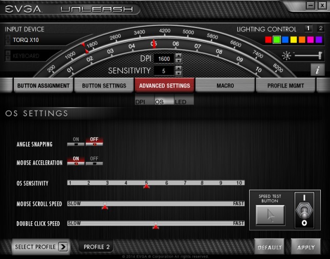This screenshot has height=259, width=330.
Task: Decrease Sensitivity with down arrow
Action: (179, 73)
